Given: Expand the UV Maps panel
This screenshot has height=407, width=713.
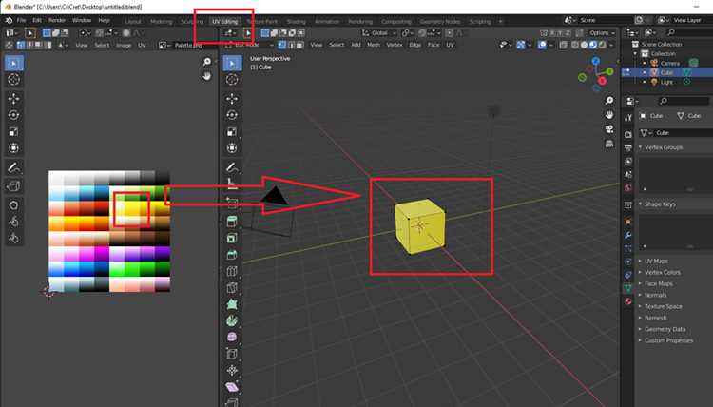Looking at the screenshot, I should pos(656,261).
